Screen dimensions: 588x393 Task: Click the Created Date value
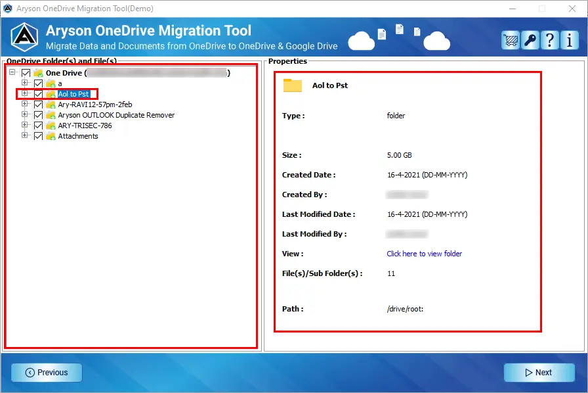(x=427, y=175)
